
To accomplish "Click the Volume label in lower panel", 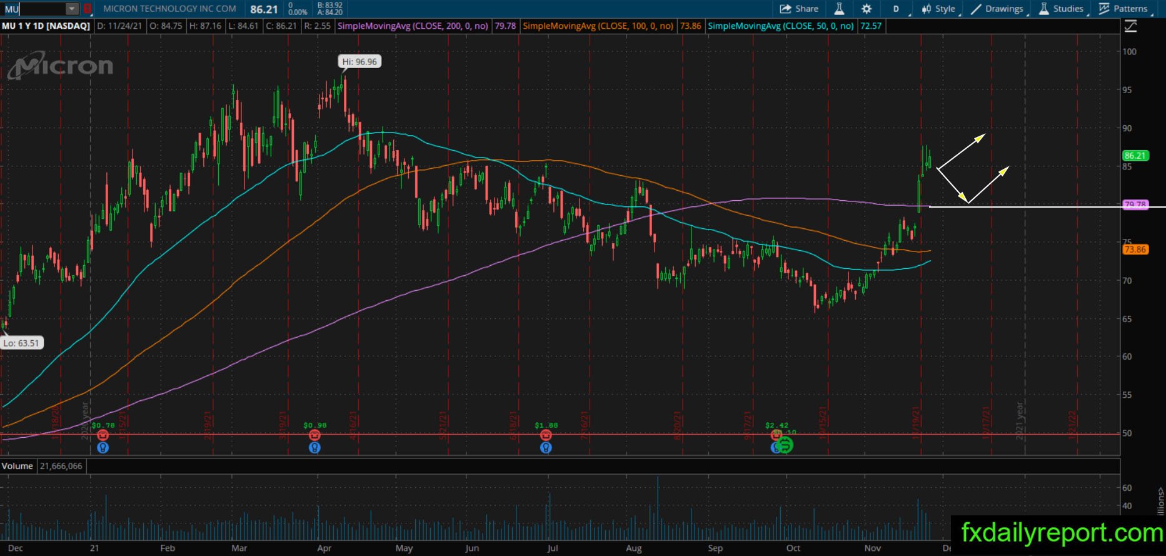I will 17,466.
